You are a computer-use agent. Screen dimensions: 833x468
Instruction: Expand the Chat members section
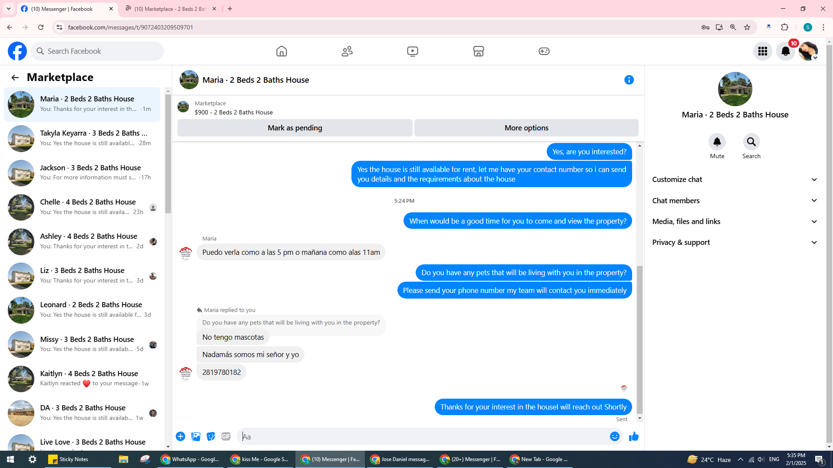[735, 201]
